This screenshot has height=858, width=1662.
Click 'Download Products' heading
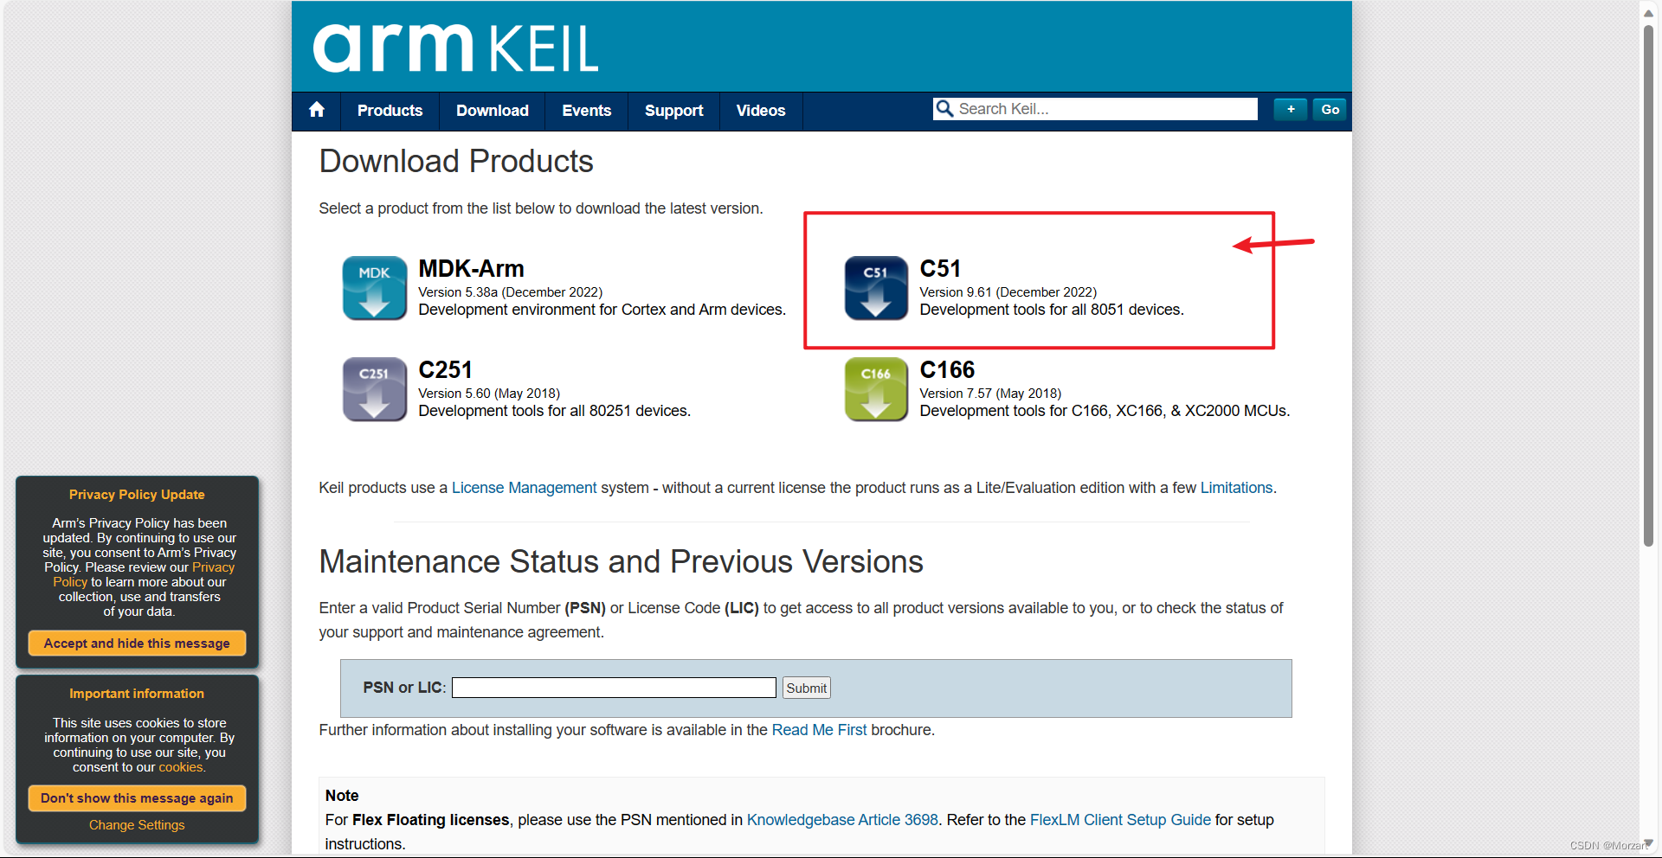tap(456, 162)
